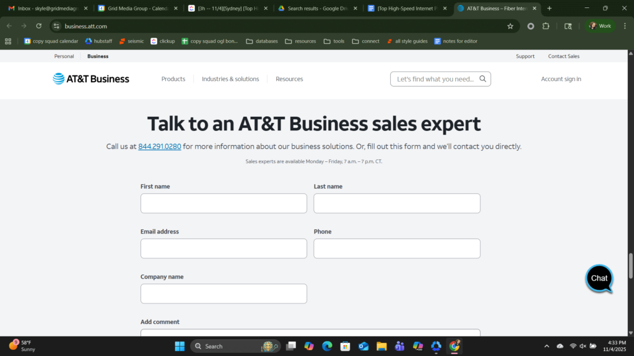Open the Products navigation menu
634x356 pixels.
pos(173,78)
